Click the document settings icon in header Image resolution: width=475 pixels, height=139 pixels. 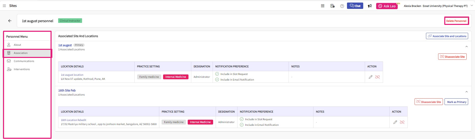point(332,6)
